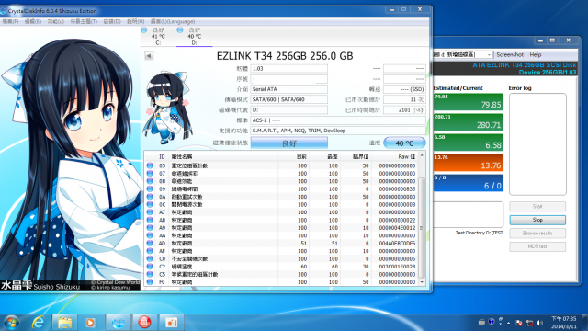Open the Language menu
This screenshot has width=588, height=331.
click(x=173, y=22)
